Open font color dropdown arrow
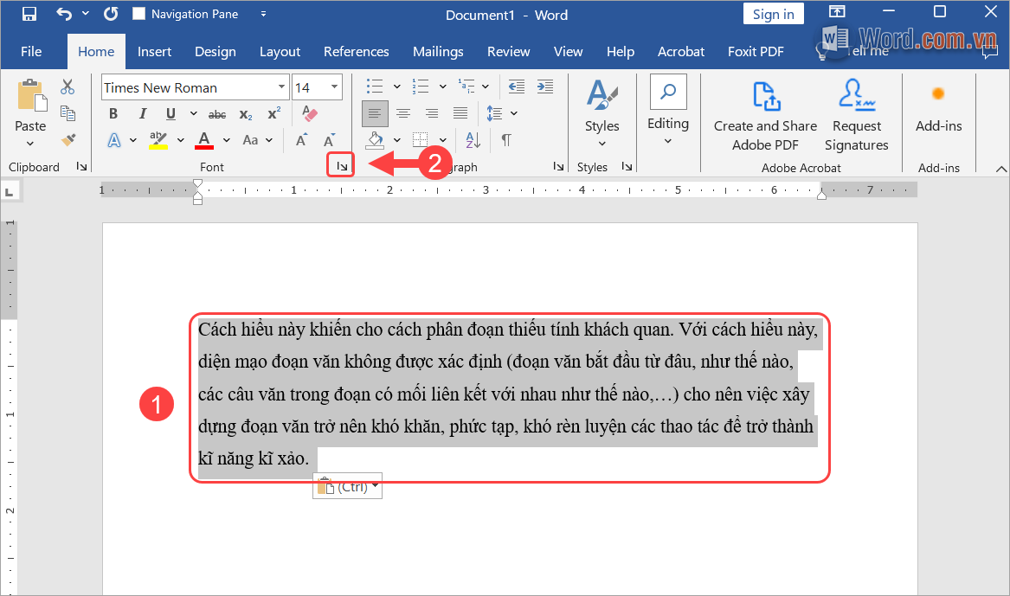Screen dimensions: 1010x596 [x=227, y=140]
